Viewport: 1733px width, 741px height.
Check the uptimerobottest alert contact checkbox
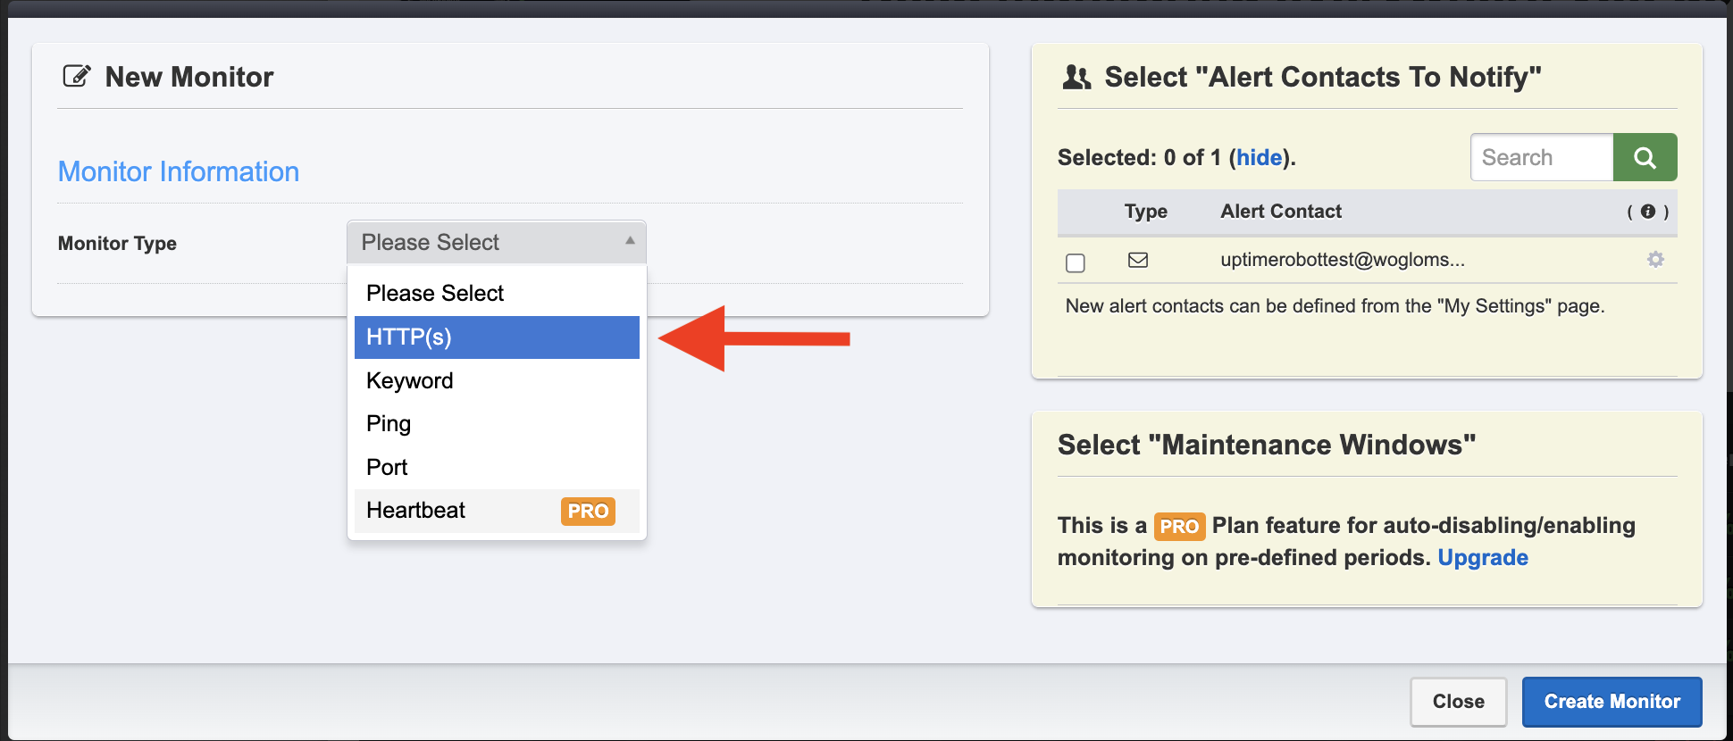[x=1076, y=262]
